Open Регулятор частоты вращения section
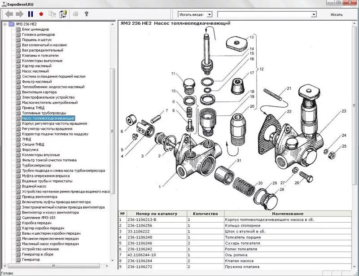This screenshot has height=276, width=359. pos(47,129)
